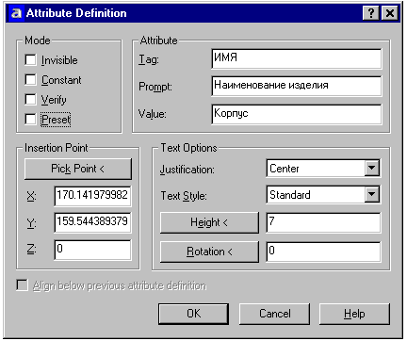Click the Value: label
Viewport: 407px width, 341px height.
[153, 114]
